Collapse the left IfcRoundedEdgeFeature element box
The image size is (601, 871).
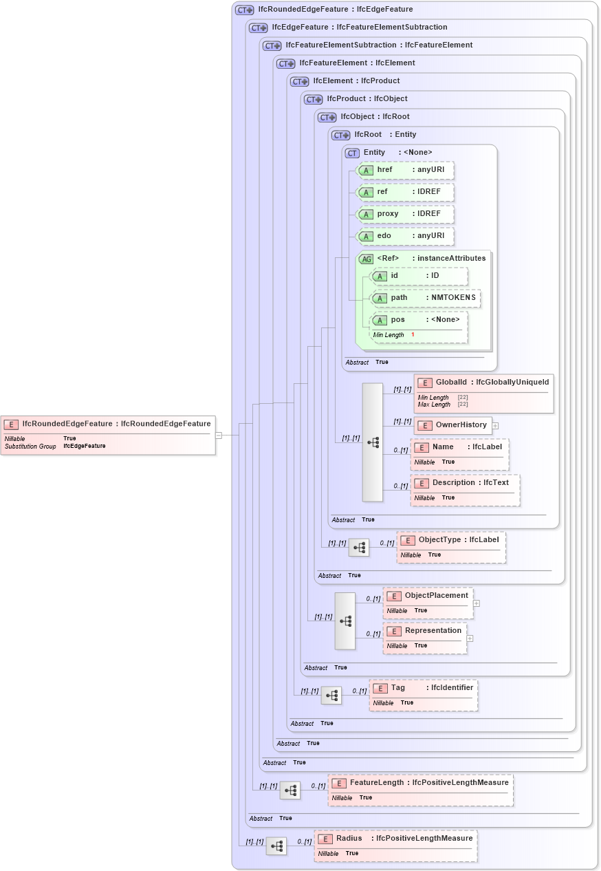[x=217, y=434]
